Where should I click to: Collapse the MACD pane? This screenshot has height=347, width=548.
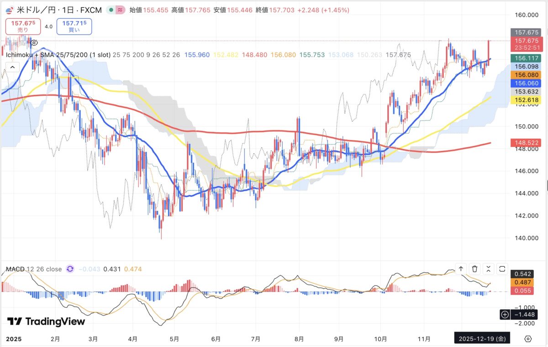point(489,269)
